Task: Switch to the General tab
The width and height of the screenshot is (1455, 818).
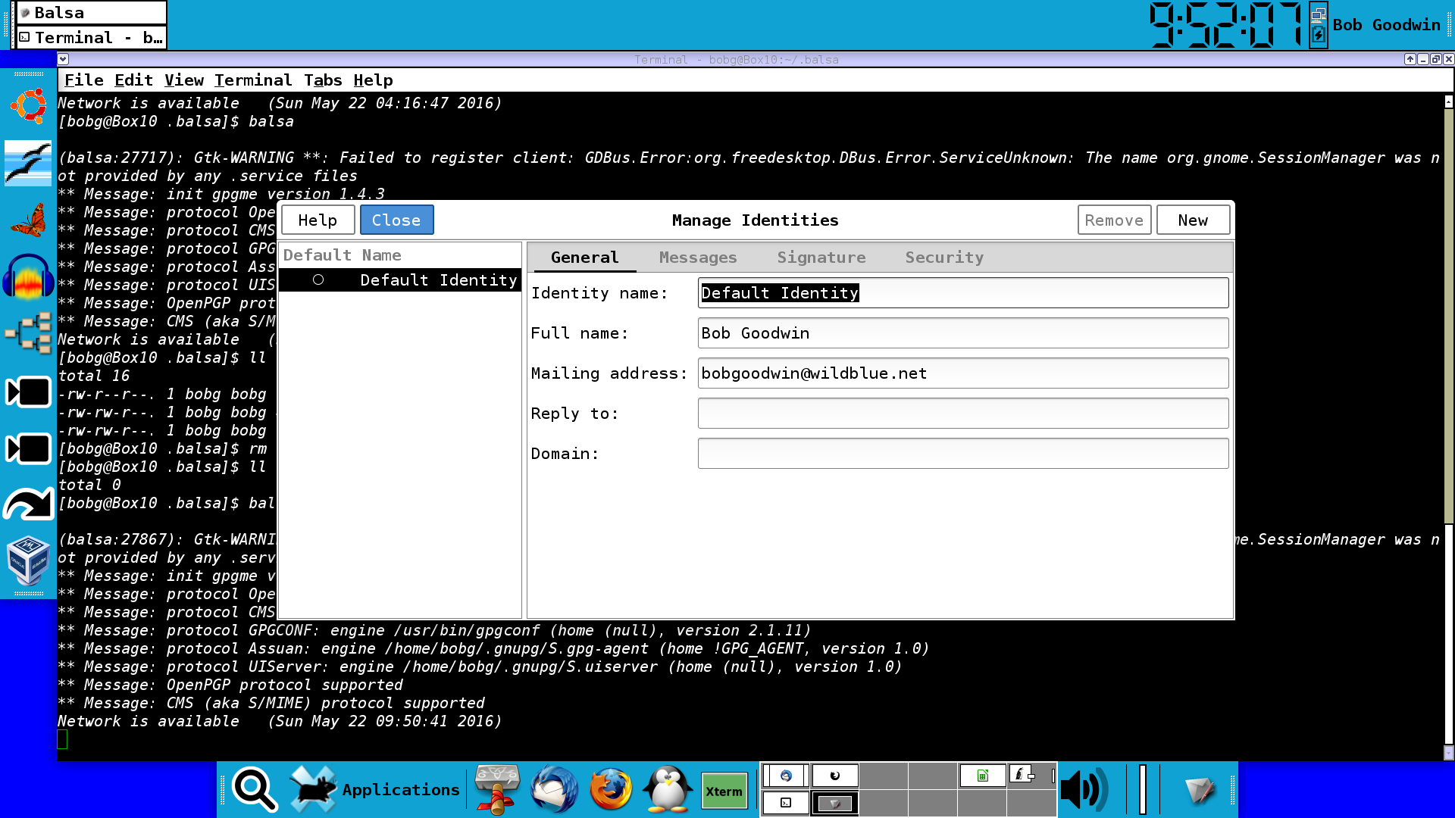Action: (x=584, y=258)
